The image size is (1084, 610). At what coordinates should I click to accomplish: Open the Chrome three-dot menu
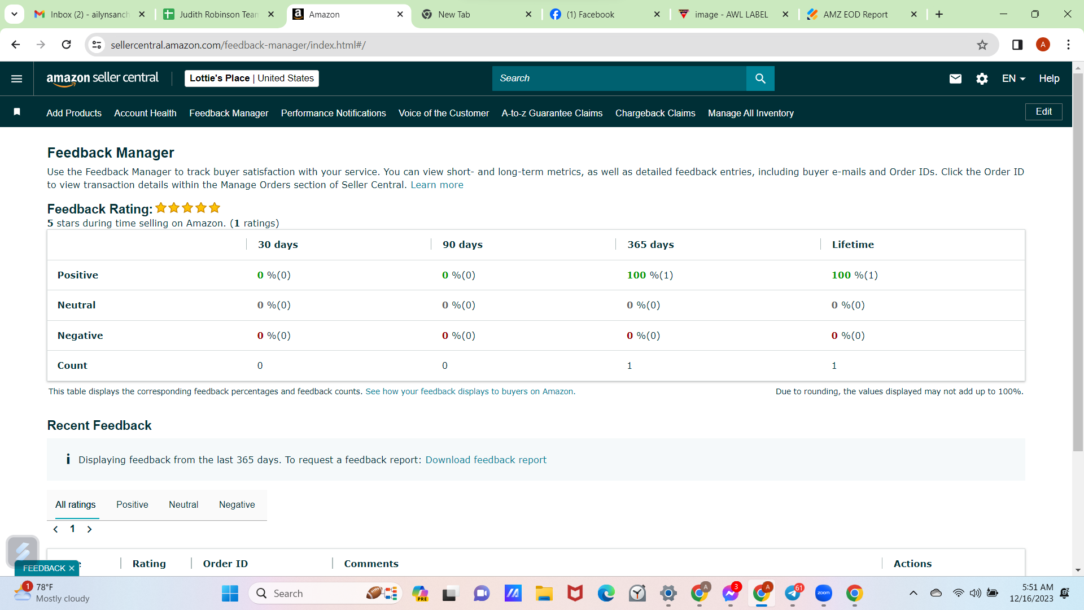point(1068,45)
